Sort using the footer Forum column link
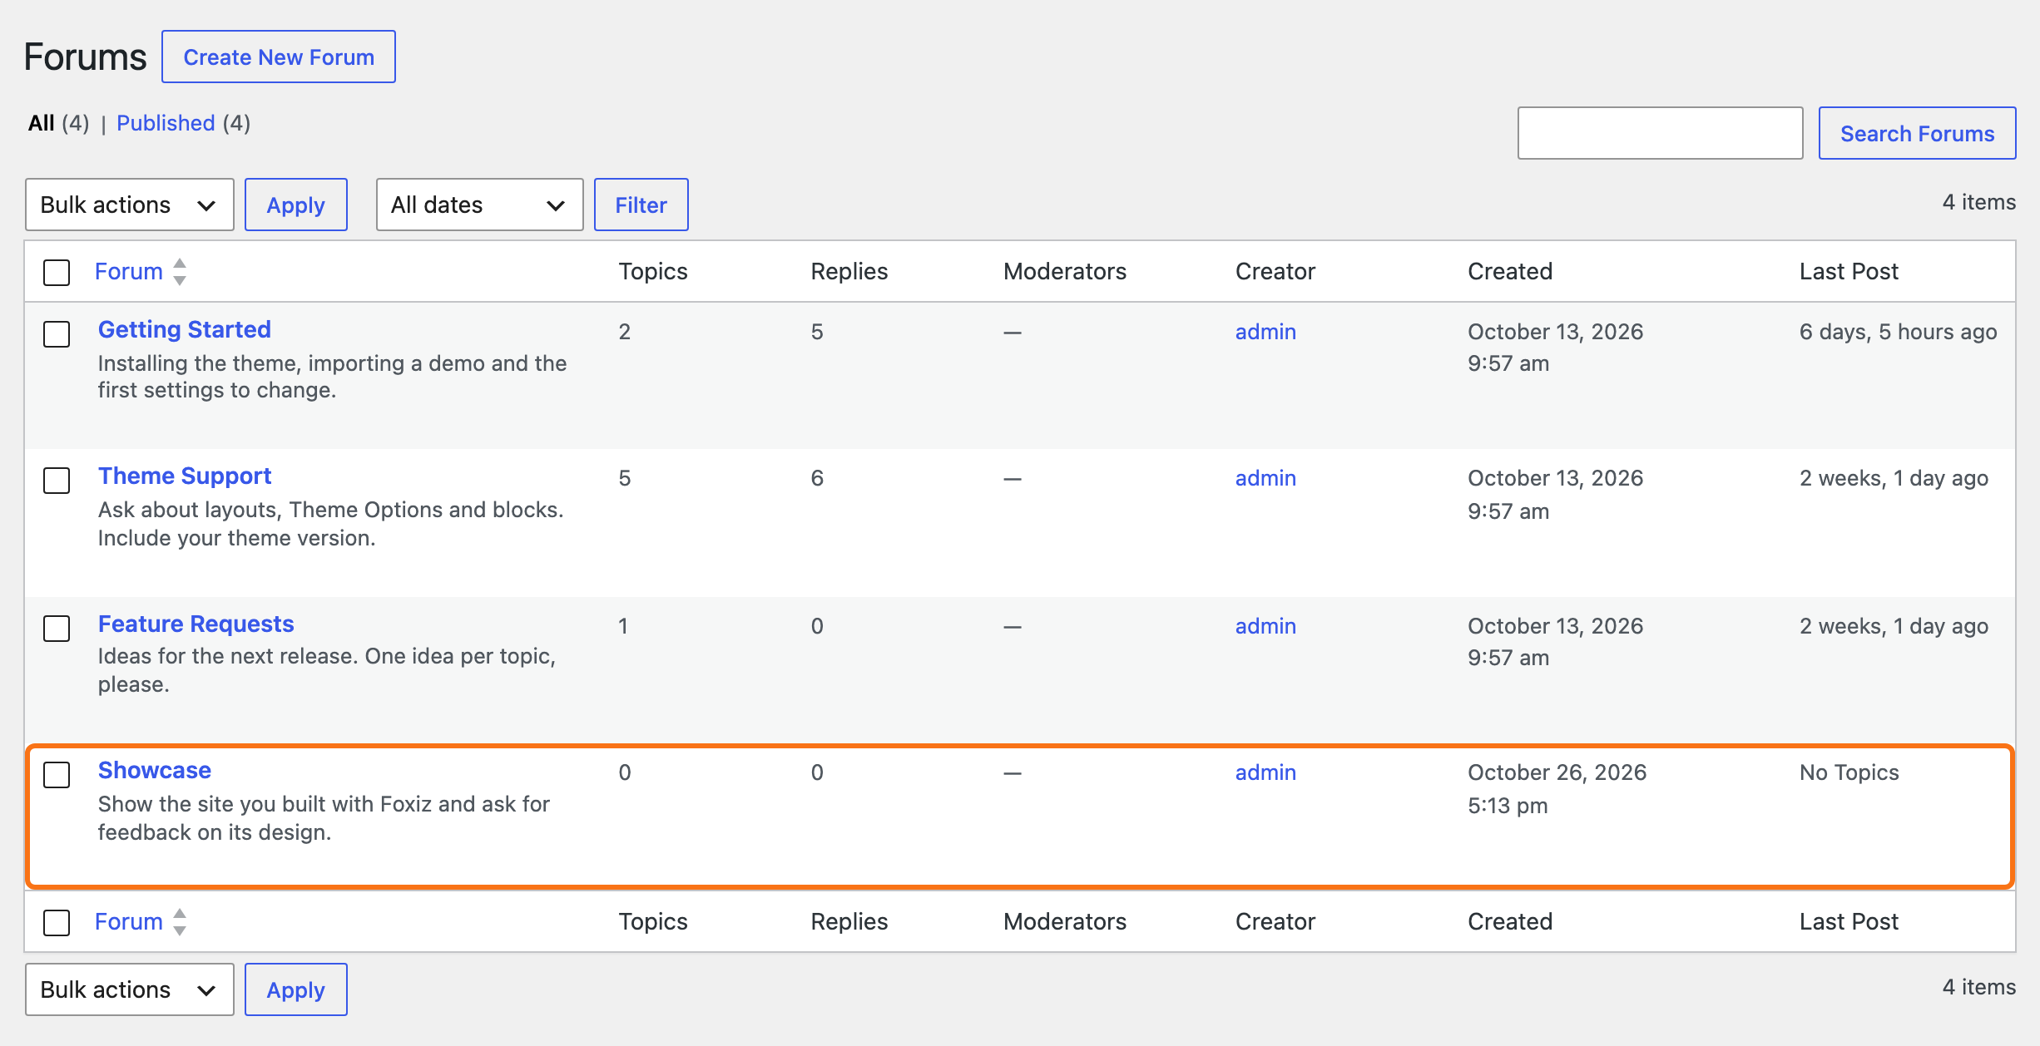Screen dimensions: 2040x1046 (x=128, y=922)
